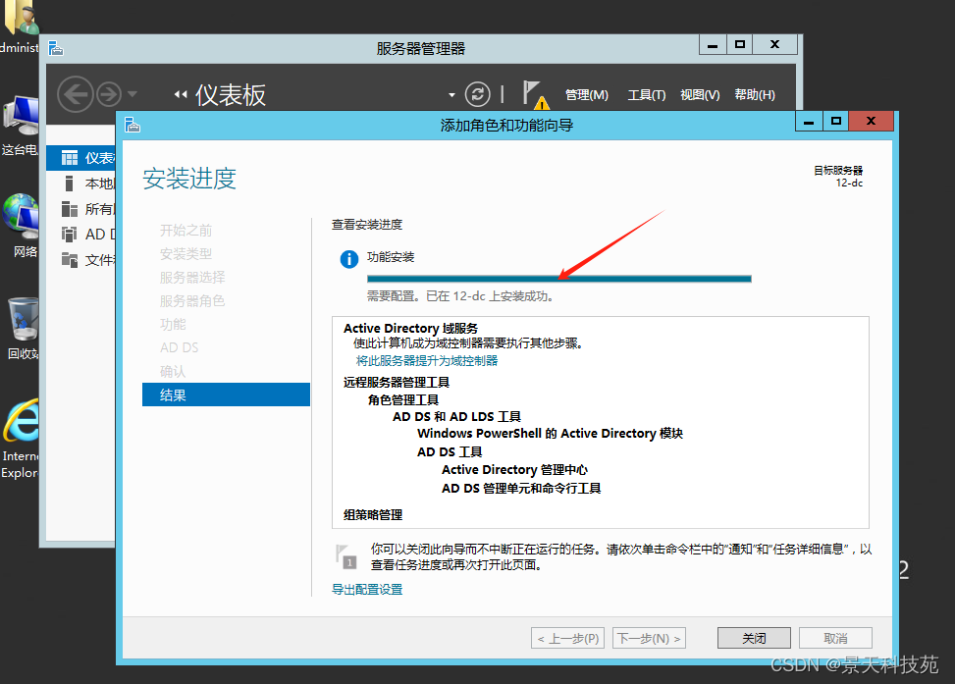Open the 帮助(H) menu

coord(755,95)
